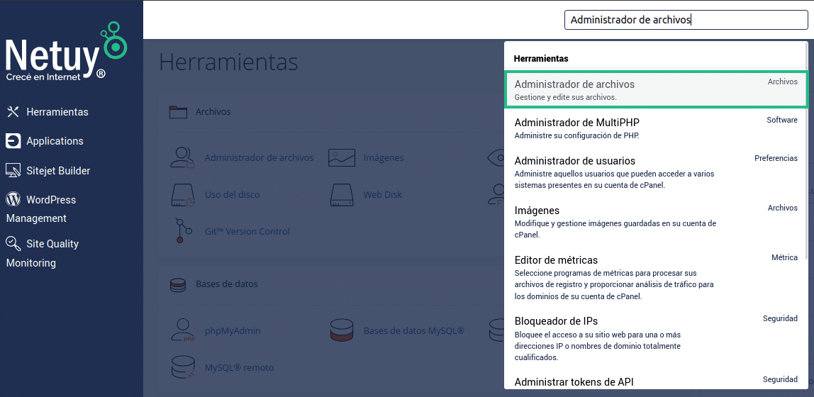
Task: Click the Uso del disco icon
Action: point(182,194)
